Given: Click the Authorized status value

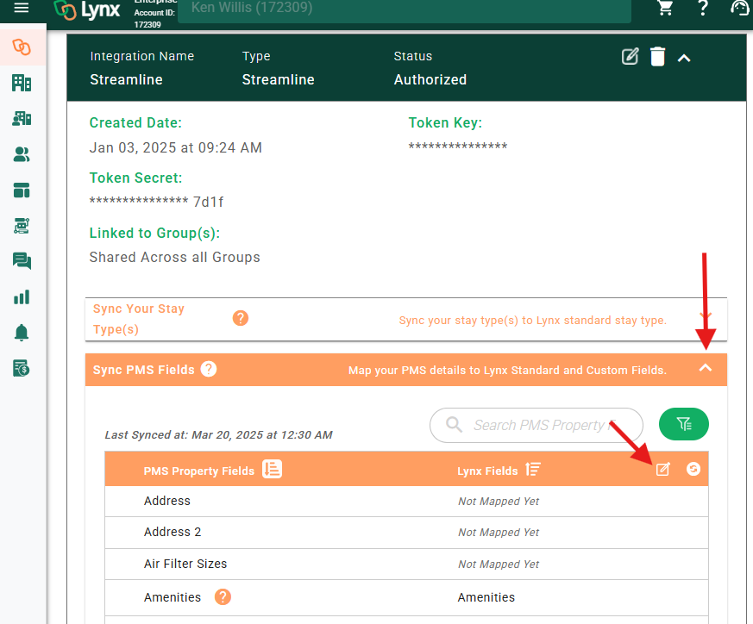Looking at the screenshot, I should [x=430, y=79].
